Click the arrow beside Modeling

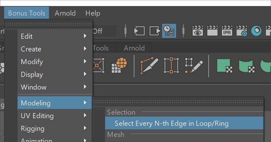(x=85, y=103)
